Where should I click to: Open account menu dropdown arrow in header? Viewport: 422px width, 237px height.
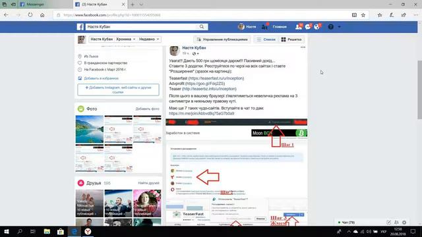[339, 27]
